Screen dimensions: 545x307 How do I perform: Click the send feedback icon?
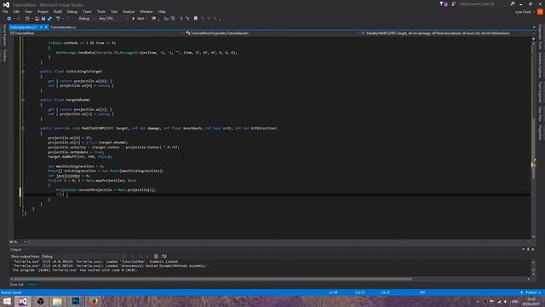453,3
